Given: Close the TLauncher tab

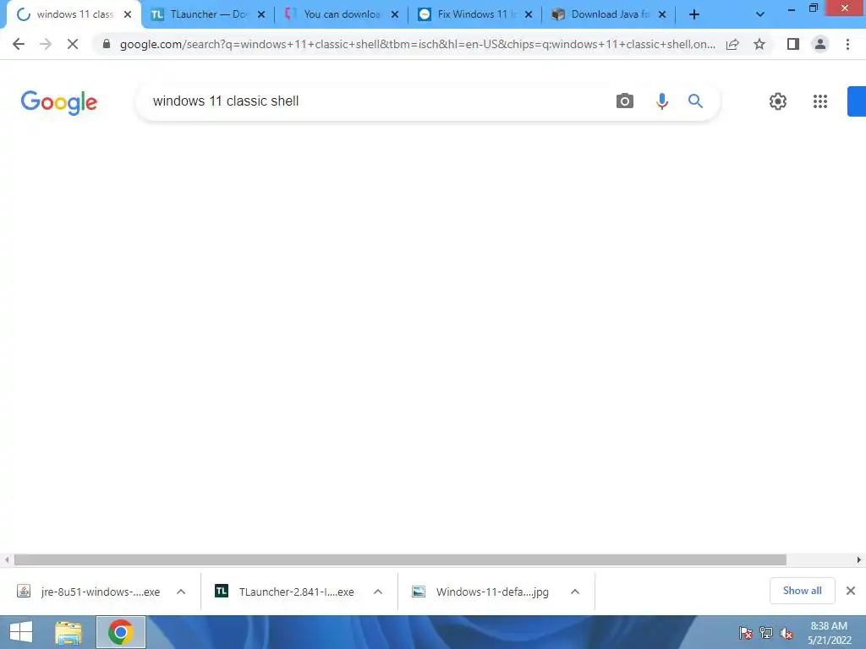Looking at the screenshot, I should [x=261, y=15].
